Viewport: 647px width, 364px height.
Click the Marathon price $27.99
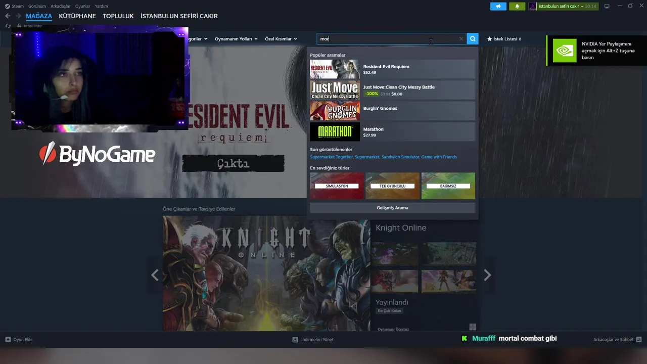click(x=369, y=135)
